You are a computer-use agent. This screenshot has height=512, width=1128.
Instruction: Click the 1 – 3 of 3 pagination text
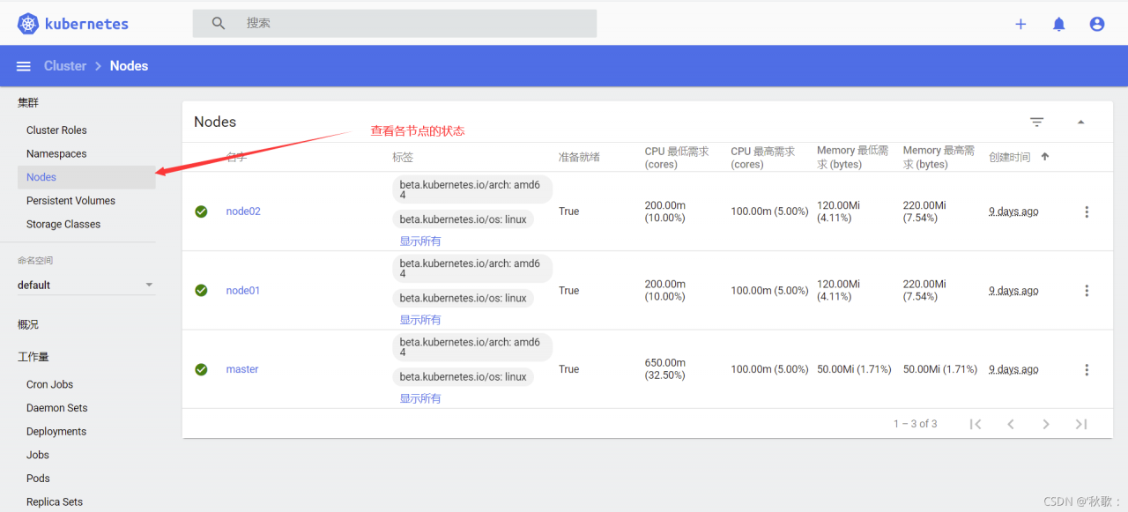pos(916,424)
